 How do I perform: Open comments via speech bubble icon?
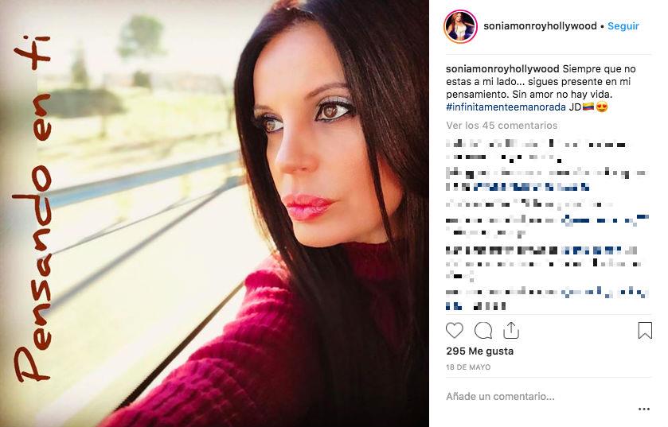(x=483, y=331)
